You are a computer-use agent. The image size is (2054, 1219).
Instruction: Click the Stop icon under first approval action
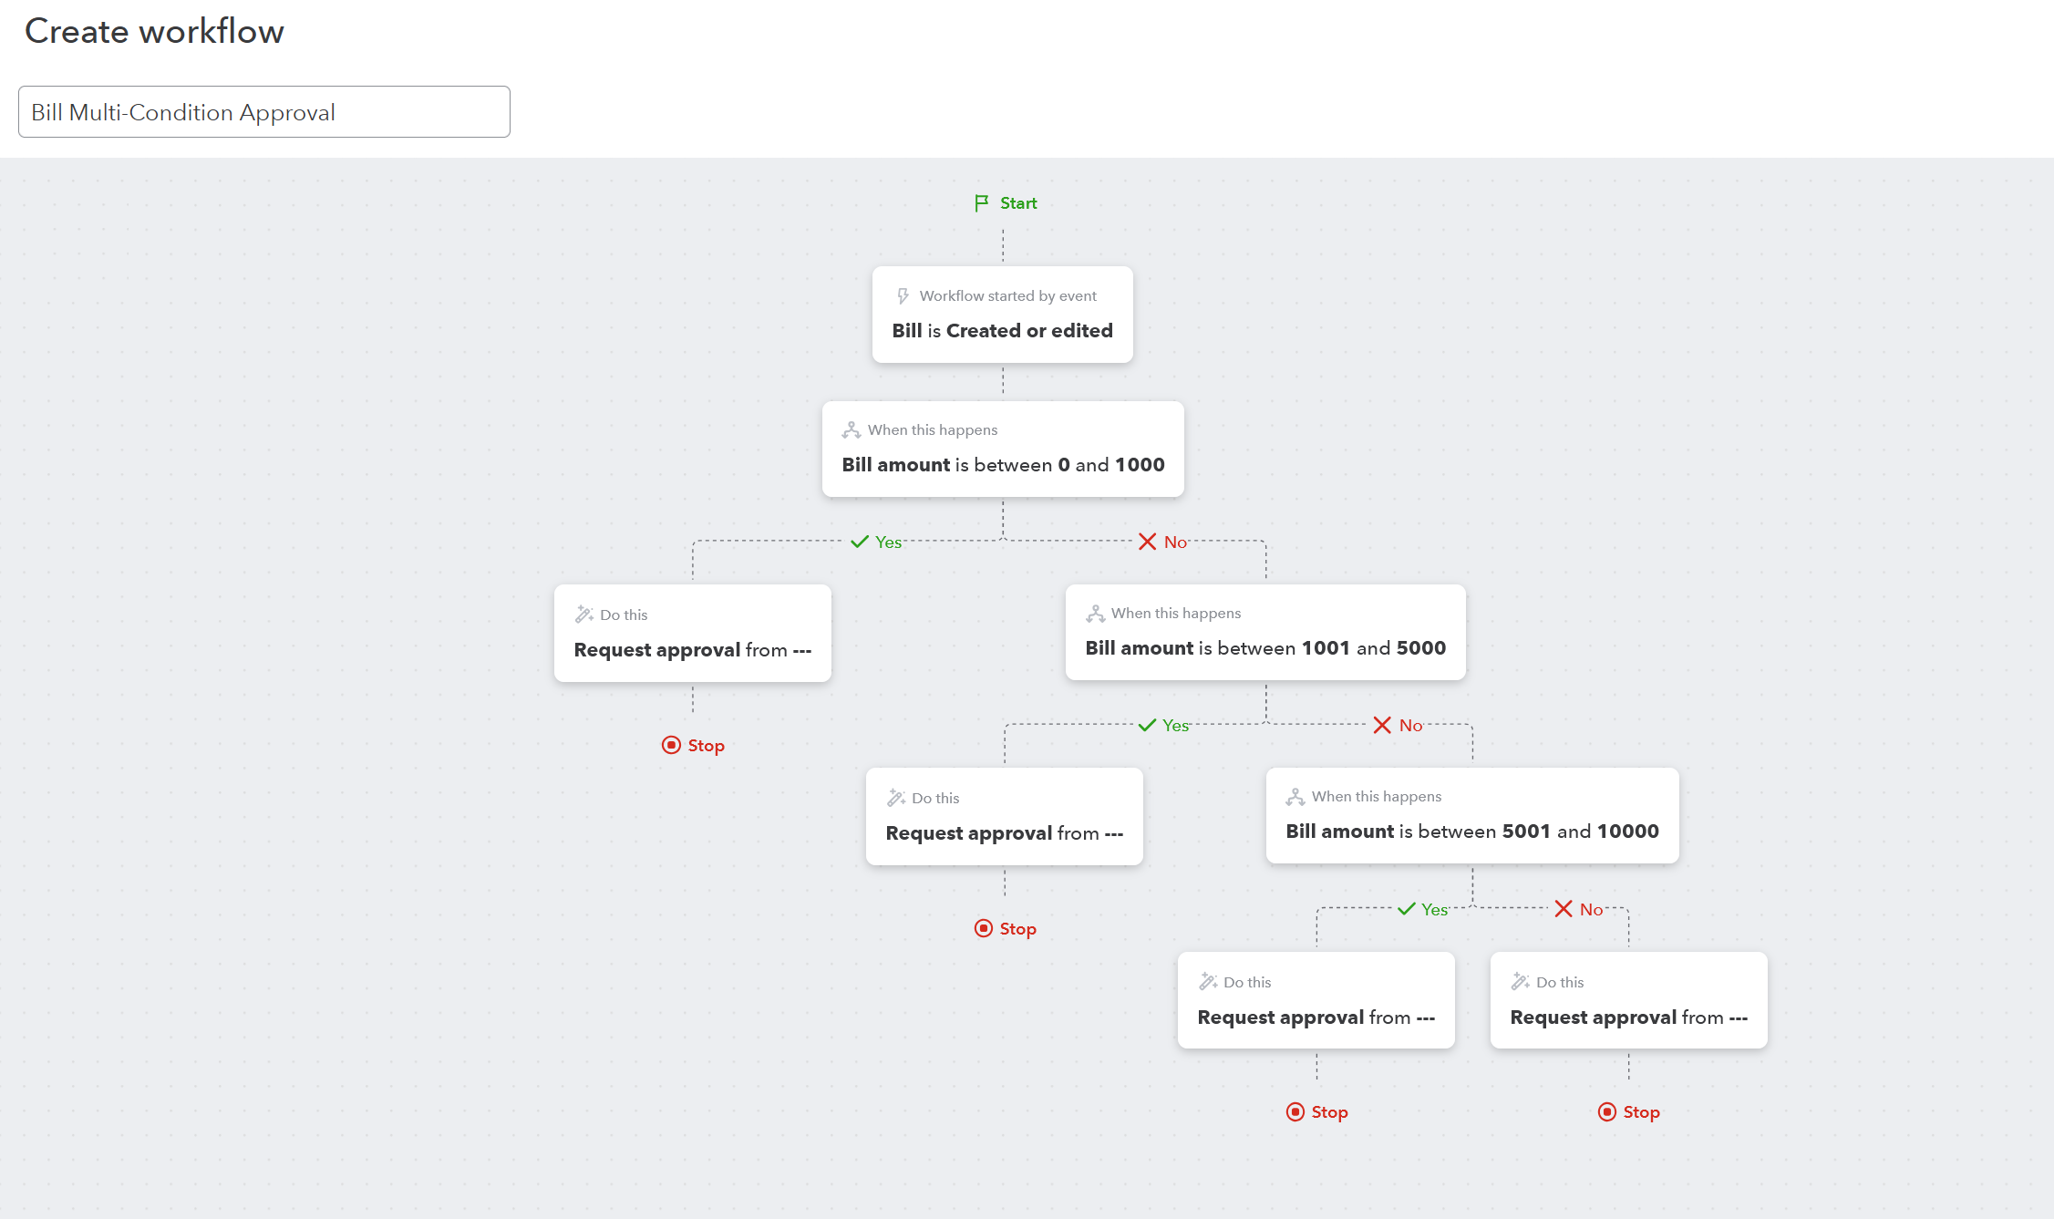[672, 745]
